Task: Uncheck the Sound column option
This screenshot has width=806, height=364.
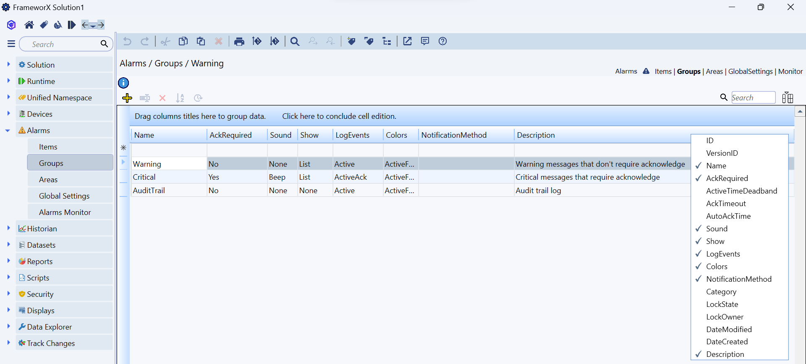Action: [x=717, y=229]
